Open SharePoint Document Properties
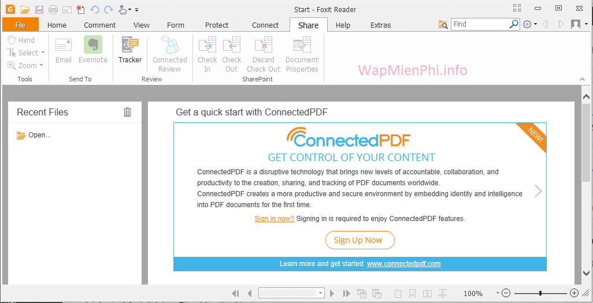 [302, 54]
